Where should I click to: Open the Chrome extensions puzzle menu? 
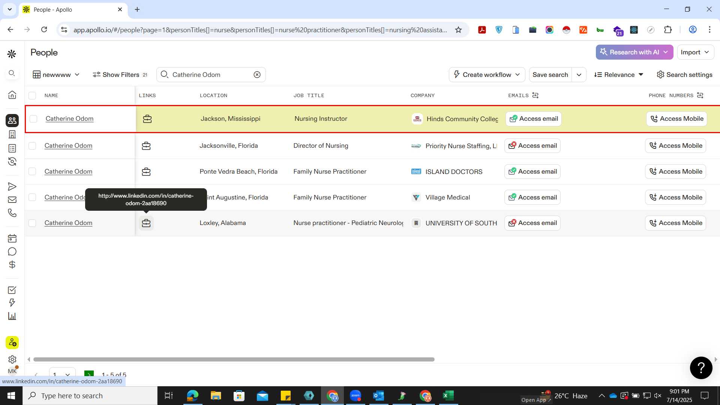(668, 30)
